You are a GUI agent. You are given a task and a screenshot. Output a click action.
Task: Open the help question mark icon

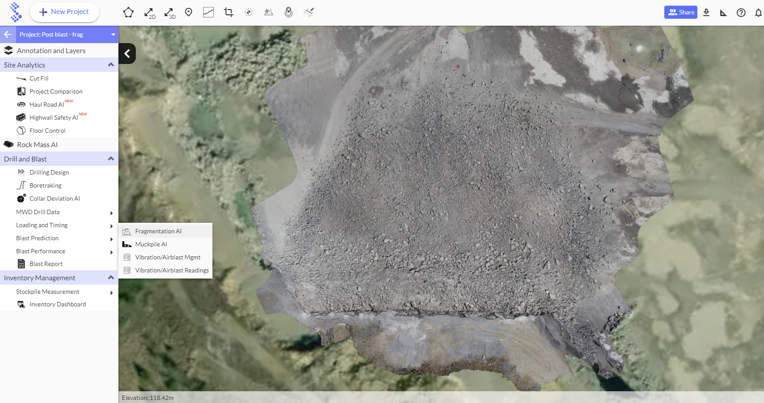(x=741, y=13)
